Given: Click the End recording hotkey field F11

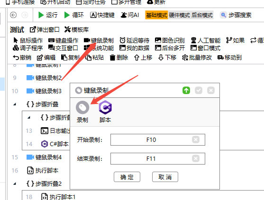Looking at the screenshot, I should click(x=158, y=158).
